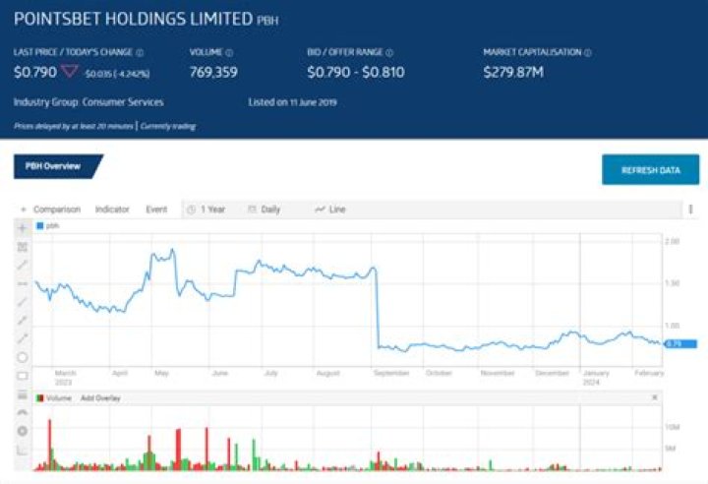
Task: Select the stacked-lines Fibonacci tool icon
Action: coord(22,394)
